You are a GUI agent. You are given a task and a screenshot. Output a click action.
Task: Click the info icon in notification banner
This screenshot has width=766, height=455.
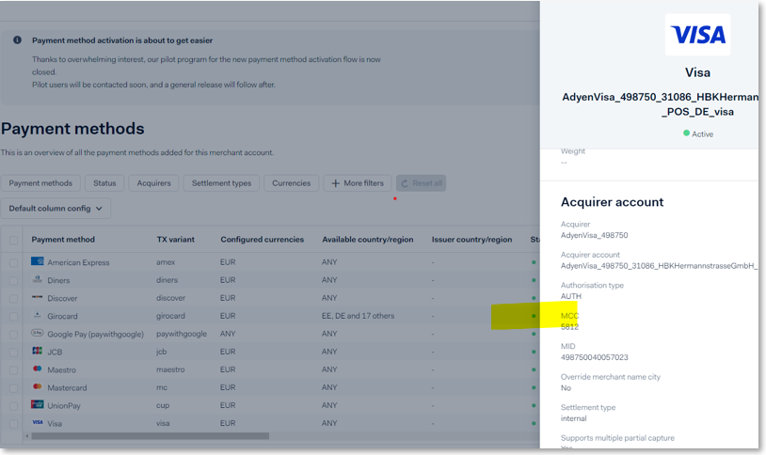(17, 40)
